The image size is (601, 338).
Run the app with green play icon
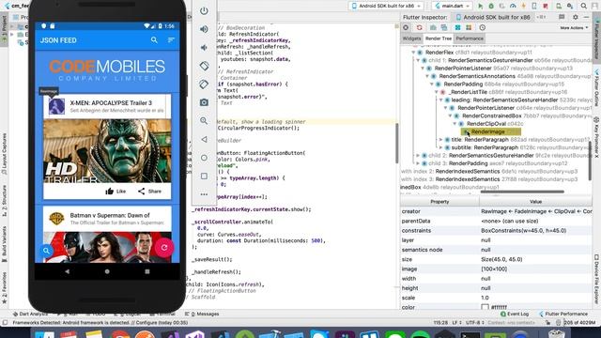coord(480,6)
